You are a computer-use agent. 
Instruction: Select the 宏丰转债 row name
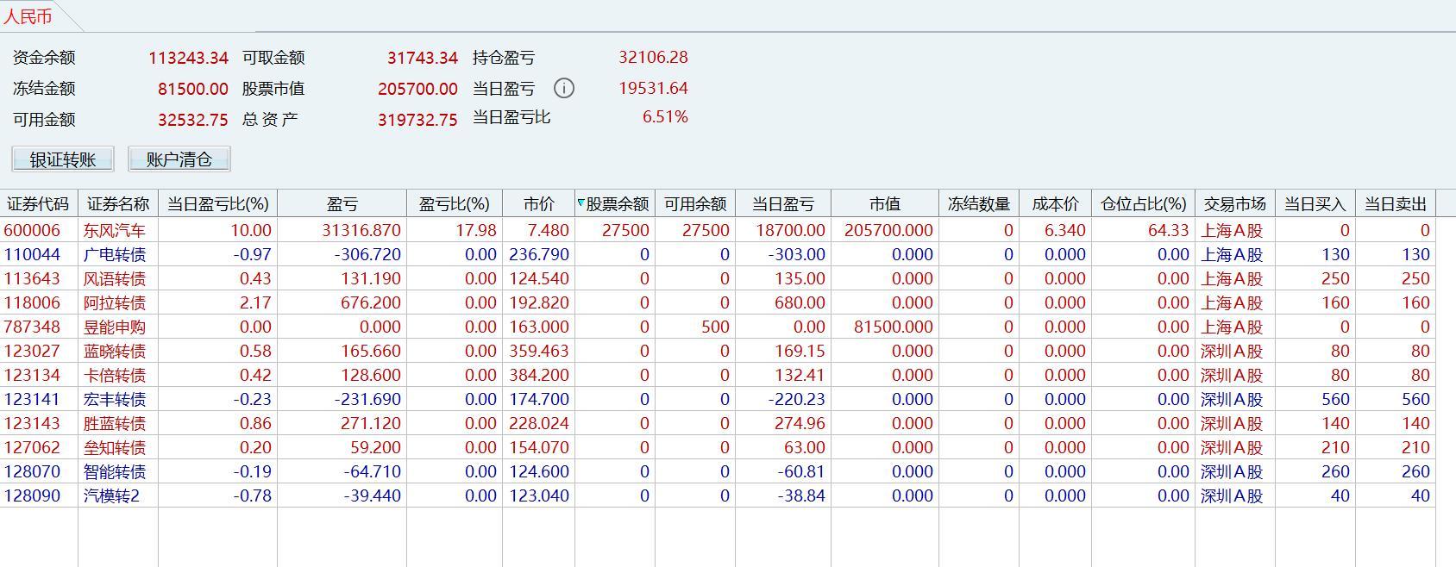point(115,399)
